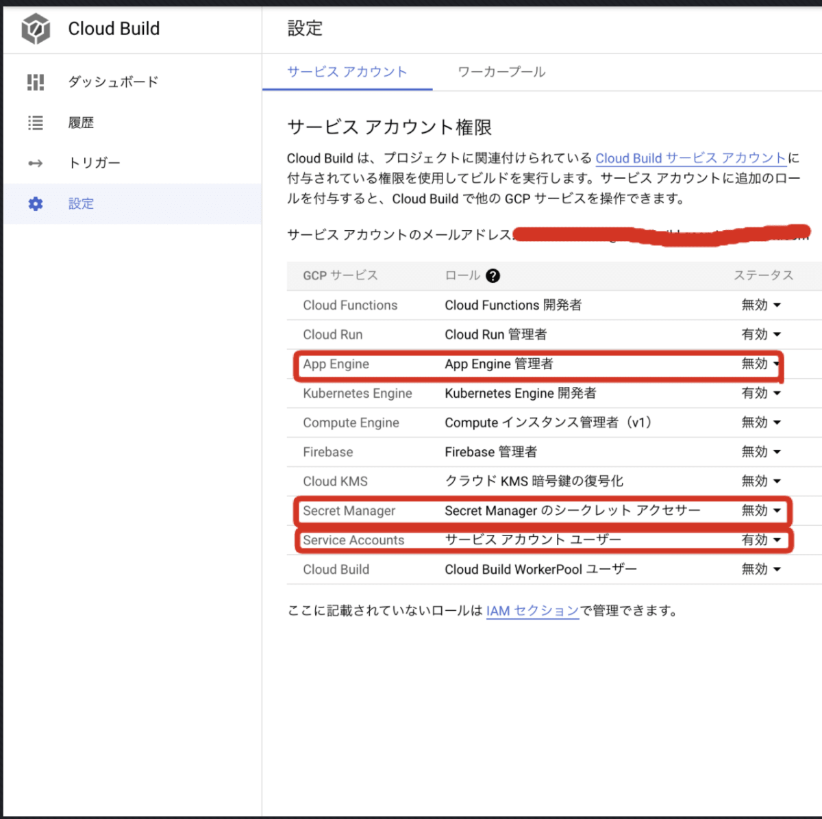Open the ダッシュボード menu item
This screenshot has height=819, width=822.
[132, 82]
